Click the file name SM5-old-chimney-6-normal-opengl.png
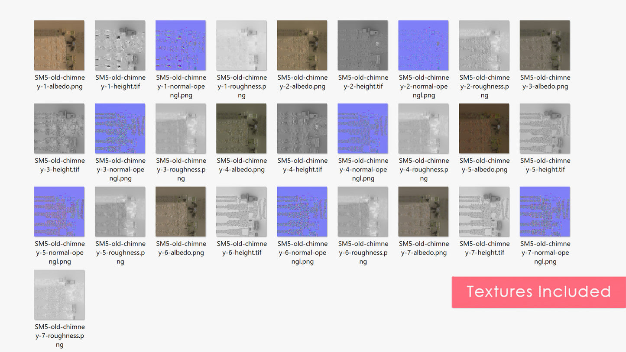 pyautogui.click(x=302, y=252)
